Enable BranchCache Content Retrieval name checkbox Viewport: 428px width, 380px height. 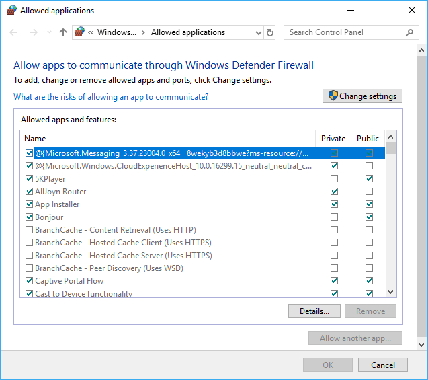[x=29, y=230]
